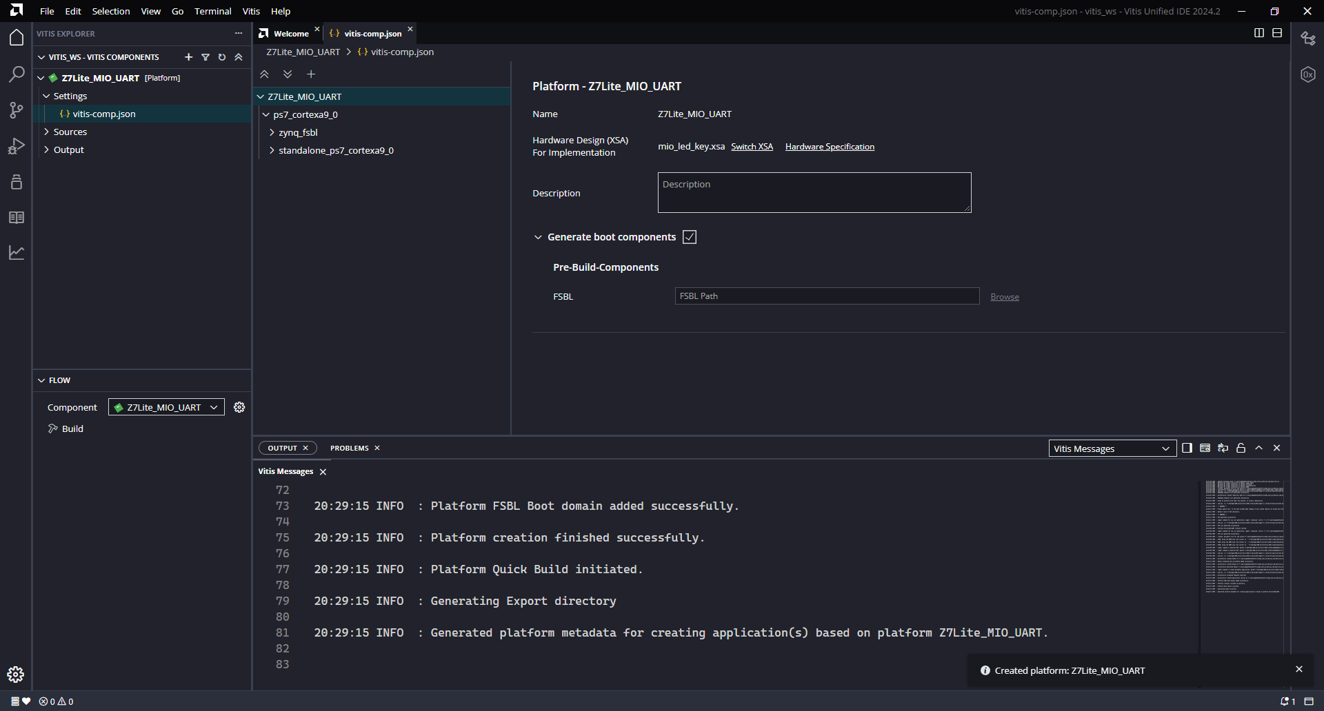Click the Vitis Explorer more actions ellipsis

click(x=239, y=33)
